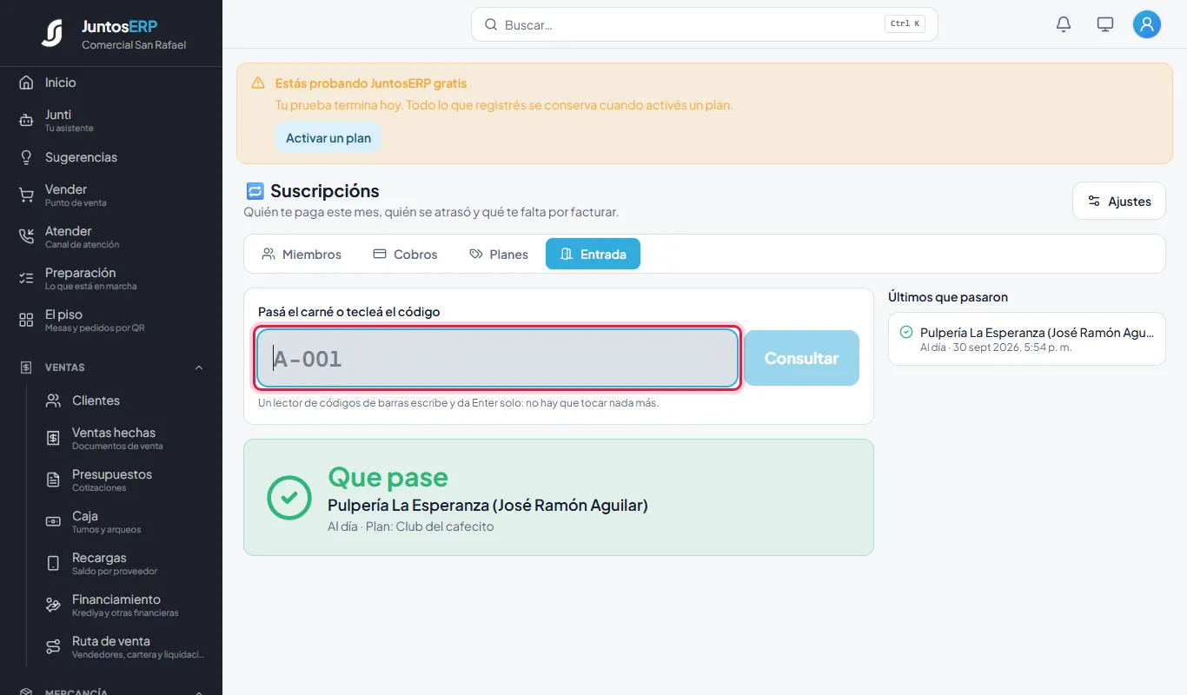Open Financiamiento in sidebar
The height and width of the screenshot is (695, 1187).
[x=125, y=605]
